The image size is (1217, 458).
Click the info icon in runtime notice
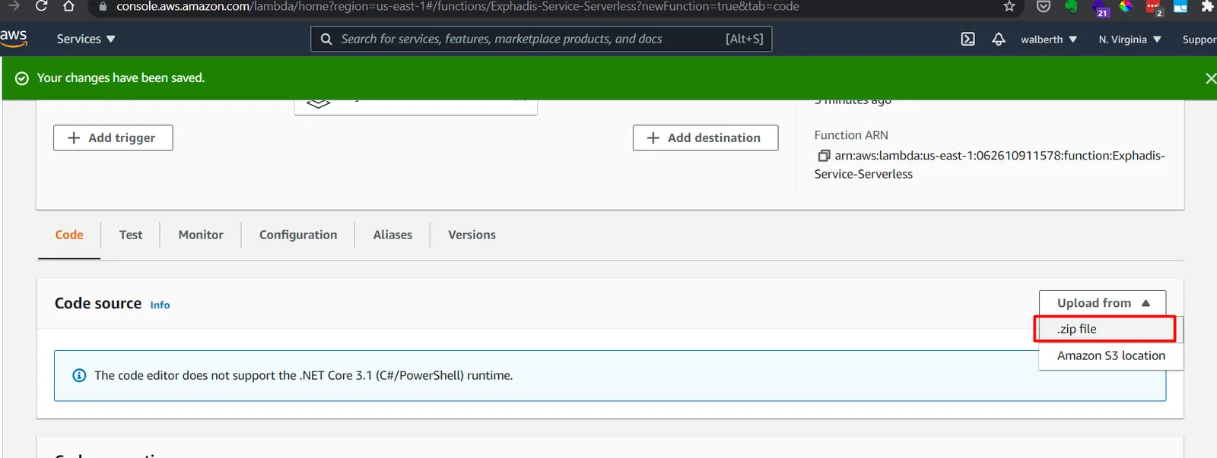coord(79,375)
